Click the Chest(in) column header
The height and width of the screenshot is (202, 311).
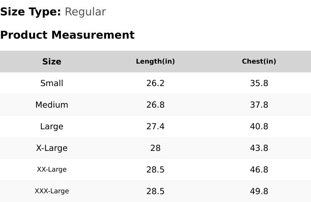(259, 62)
